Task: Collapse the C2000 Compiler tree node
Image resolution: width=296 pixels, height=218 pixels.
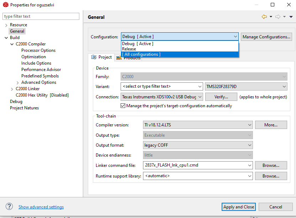Action: coord(12,44)
